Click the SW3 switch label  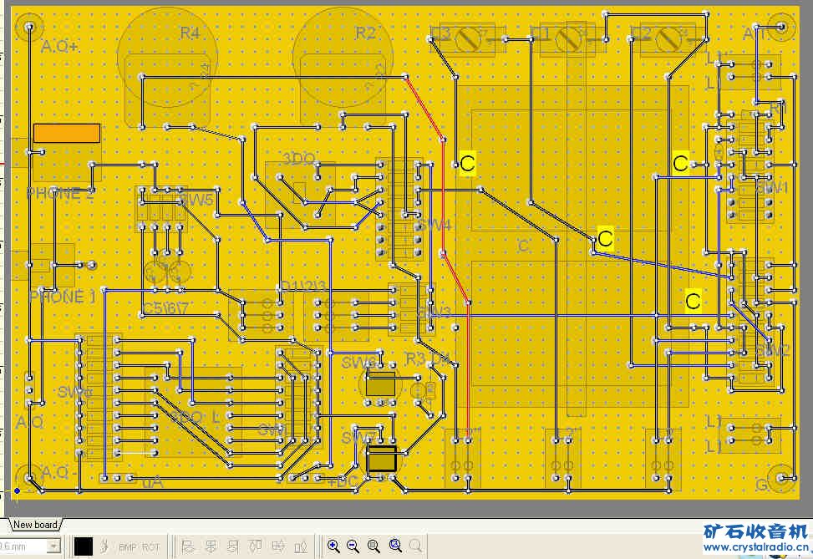pos(434,313)
